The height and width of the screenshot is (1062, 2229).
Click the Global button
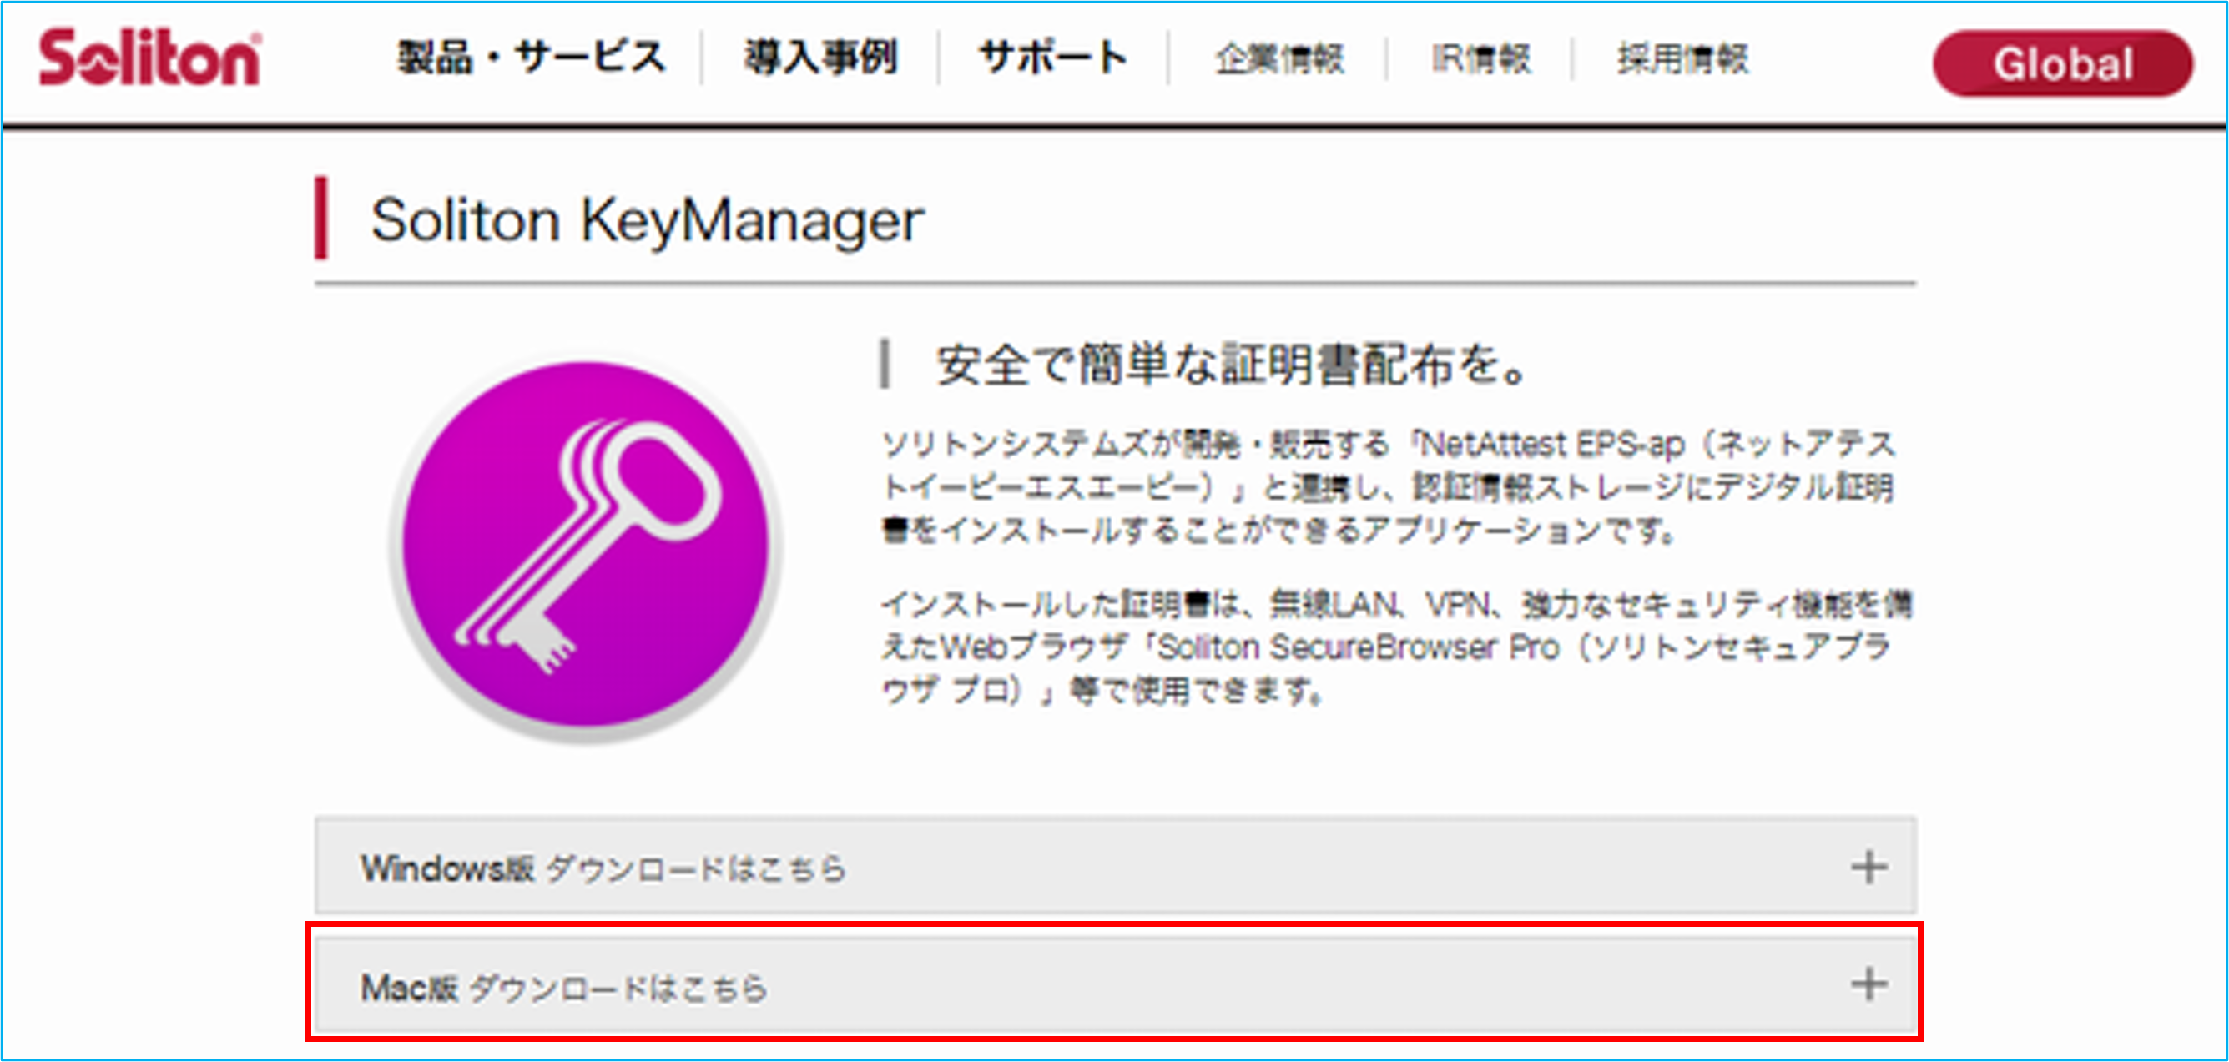(x=2063, y=64)
